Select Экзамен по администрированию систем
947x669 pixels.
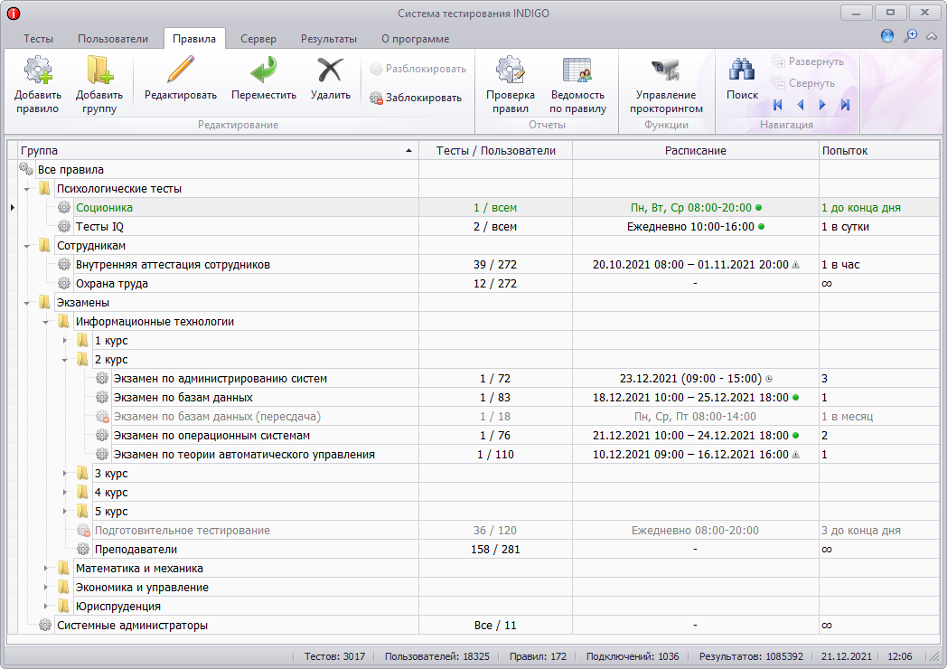click(x=220, y=378)
